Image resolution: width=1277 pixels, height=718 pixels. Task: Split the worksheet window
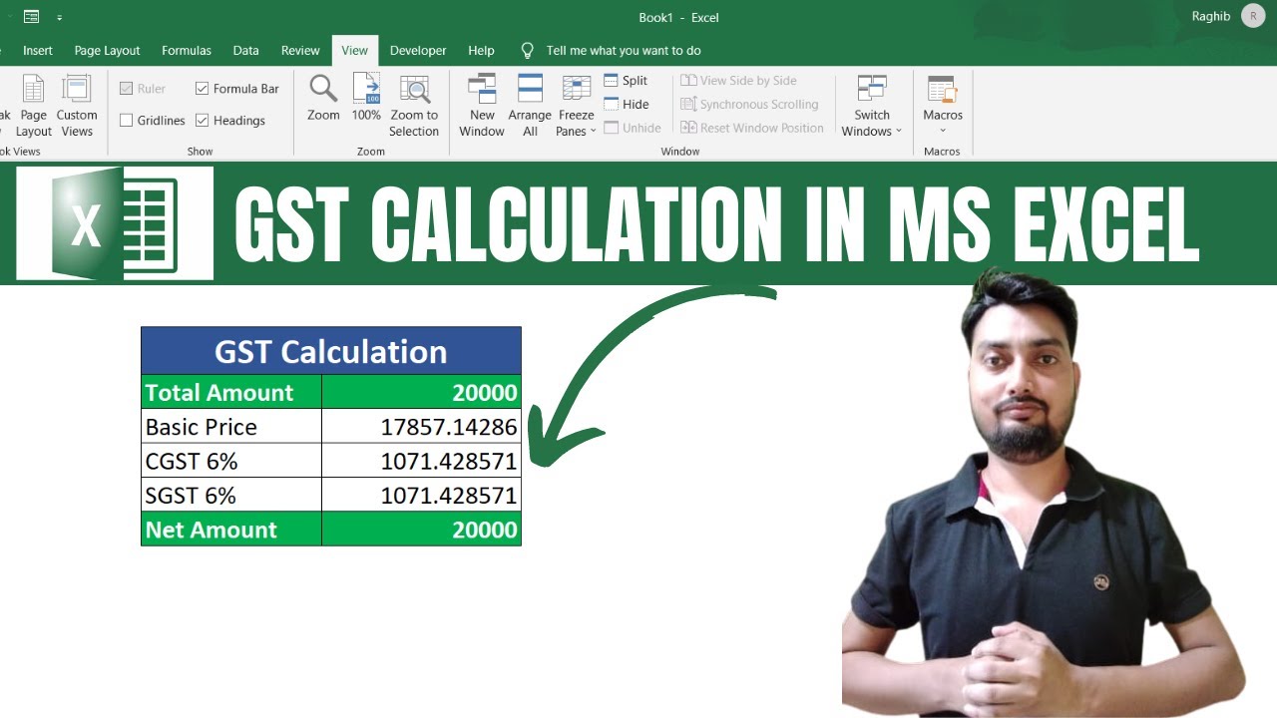[627, 81]
